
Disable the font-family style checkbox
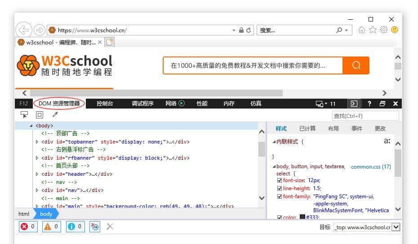280,196
